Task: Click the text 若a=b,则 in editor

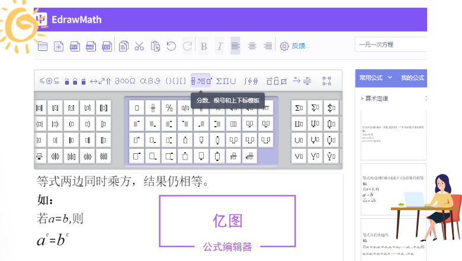Action: point(60,218)
